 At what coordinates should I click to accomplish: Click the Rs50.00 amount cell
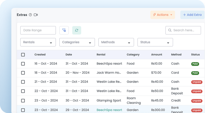[x=157, y=91]
